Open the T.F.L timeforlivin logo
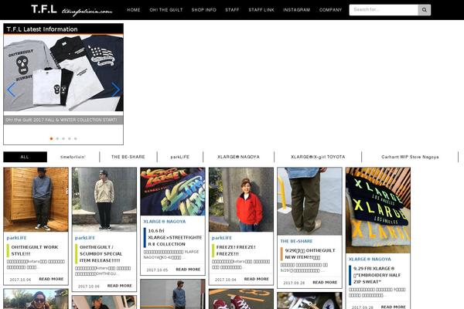Screen dimensions: 464x309 click(x=72, y=10)
